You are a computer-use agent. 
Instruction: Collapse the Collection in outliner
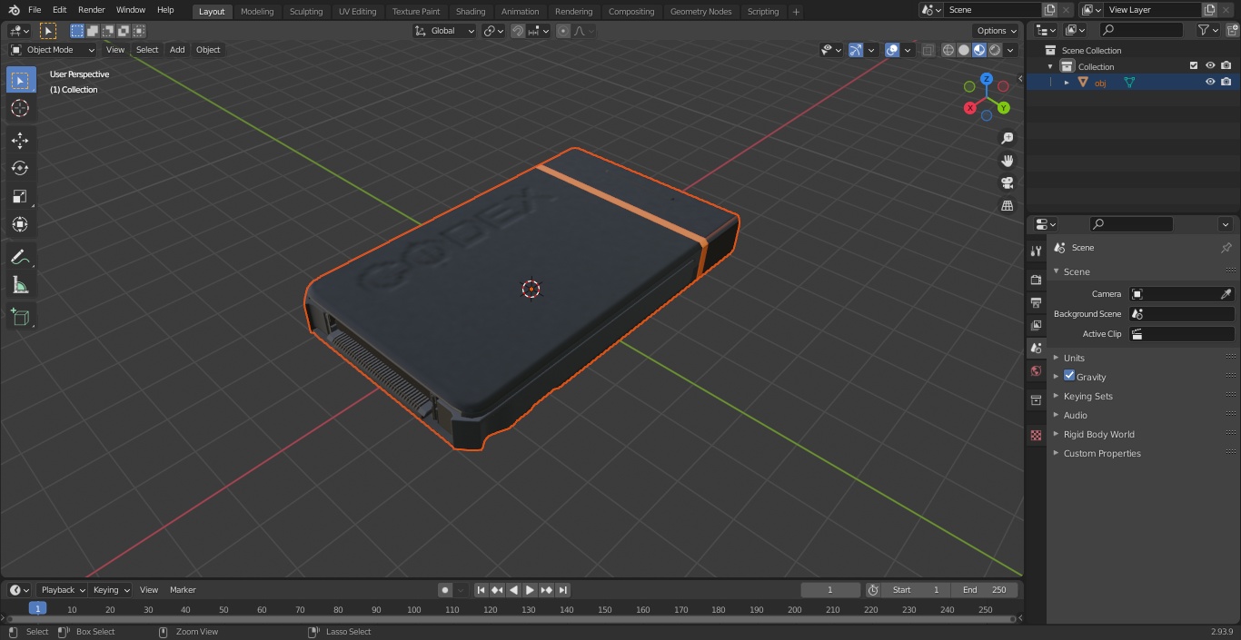coord(1050,66)
